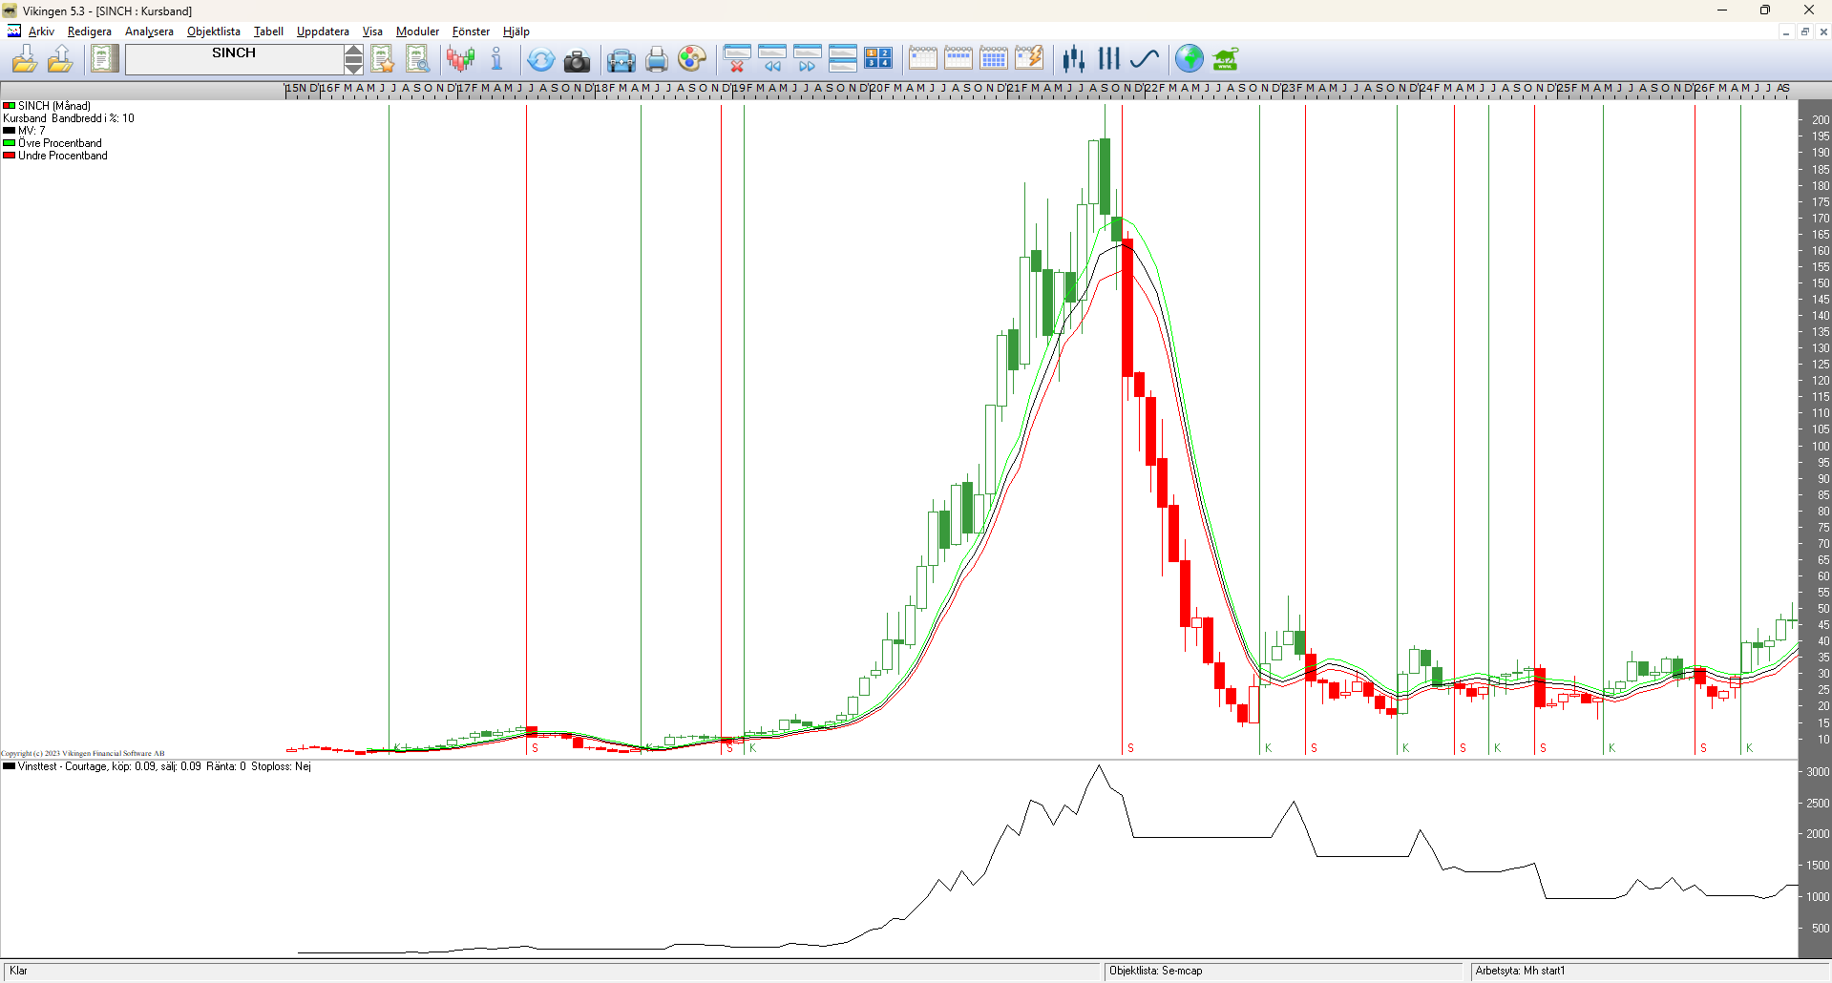Select candlestick chart type icon
The height and width of the screenshot is (983, 1832).
tap(1074, 59)
